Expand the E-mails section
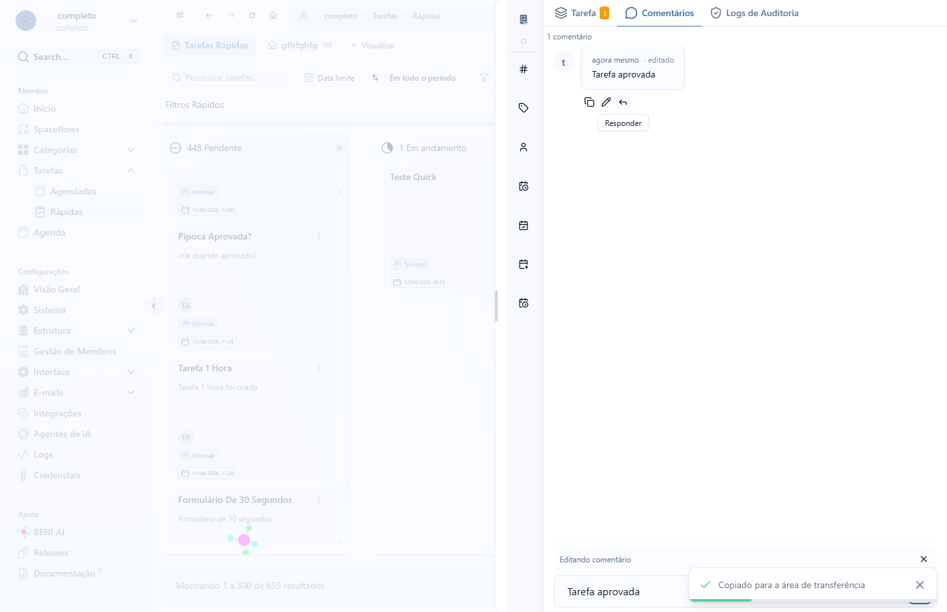This screenshot has width=947, height=612. pos(131,393)
